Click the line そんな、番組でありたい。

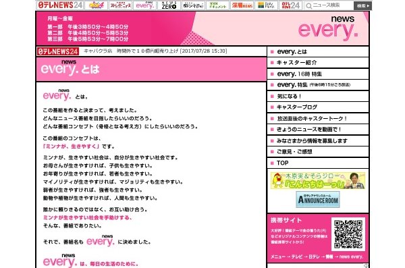(x=72, y=225)
